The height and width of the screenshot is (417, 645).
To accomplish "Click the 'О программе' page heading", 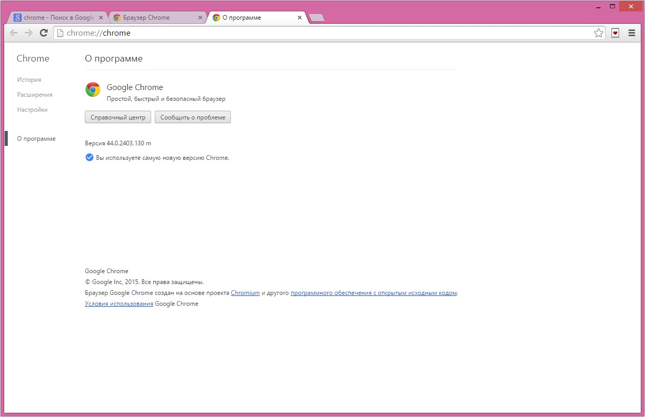I will 114,58.
